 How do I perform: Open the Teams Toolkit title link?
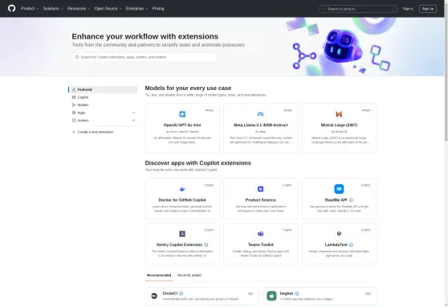[x=260, y=244]
